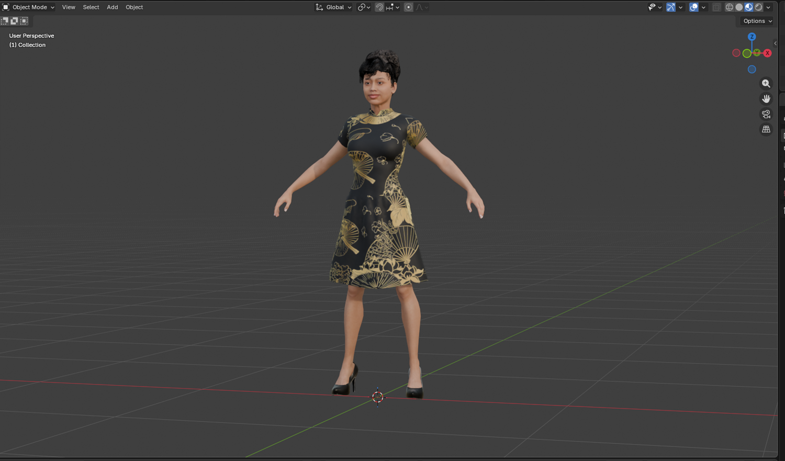
Task: Click the red X axis gizmo
Action: [x=768, y=53]
